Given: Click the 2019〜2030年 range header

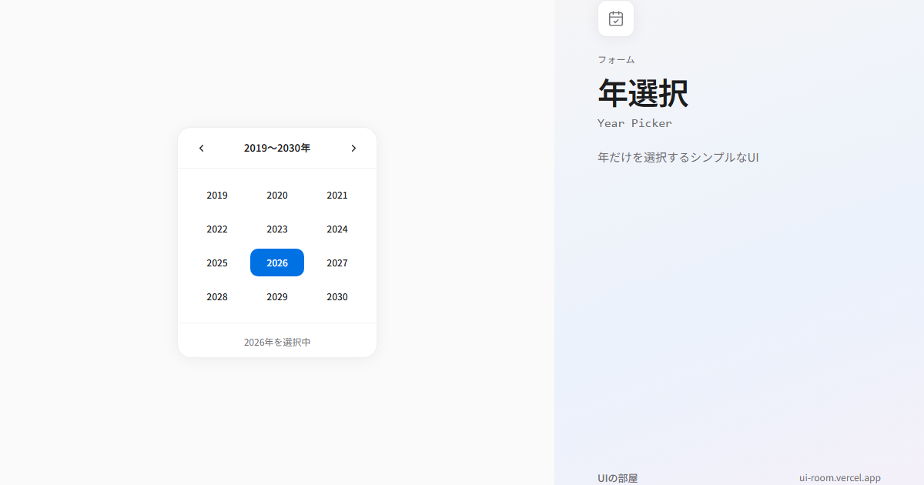Looking at the screenshot, I should click(x=277, y=149).
